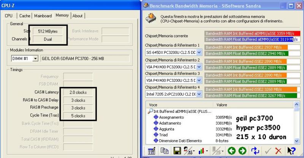Click the 3385MB/s value
This screenshot has width=304, height=158.
coord(223,117)
